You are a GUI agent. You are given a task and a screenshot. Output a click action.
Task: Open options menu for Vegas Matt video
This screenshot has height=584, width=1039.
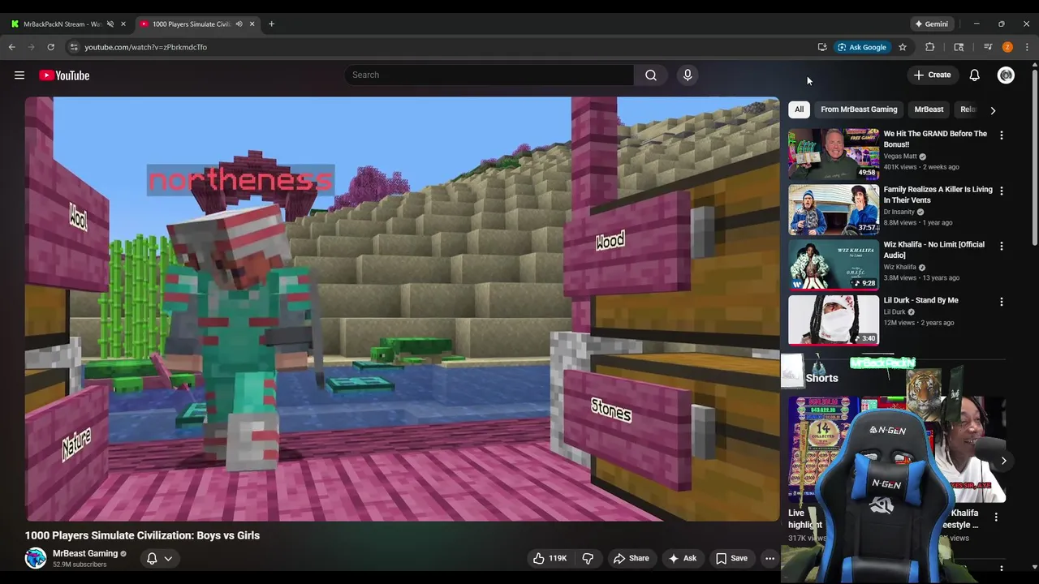tap(1001, 135)
